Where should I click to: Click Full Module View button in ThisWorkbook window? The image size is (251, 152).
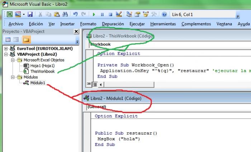click(95, 84)
